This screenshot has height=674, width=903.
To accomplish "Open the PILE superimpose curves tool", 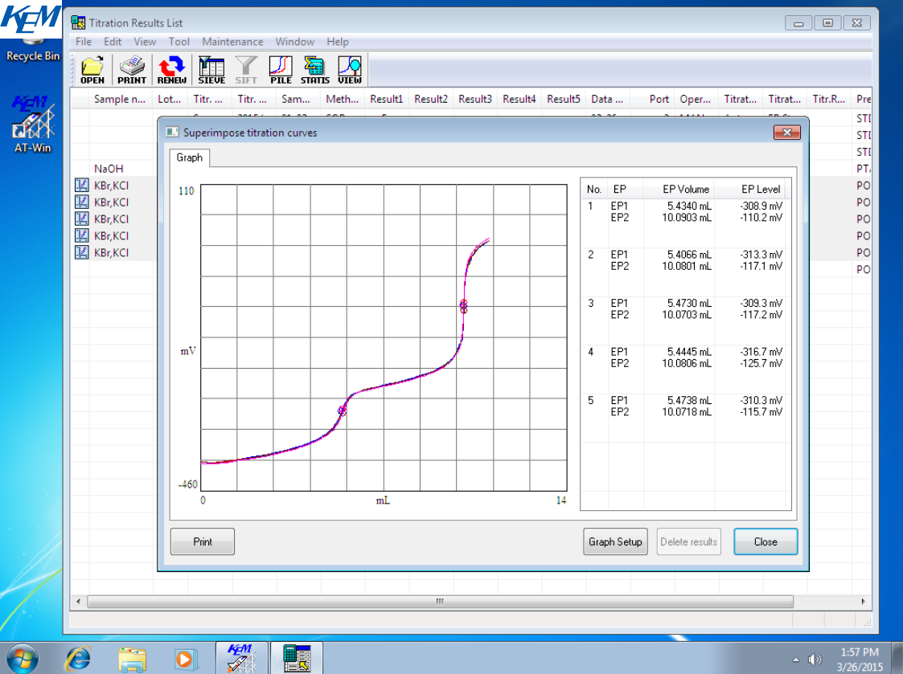I will point(281,70).
